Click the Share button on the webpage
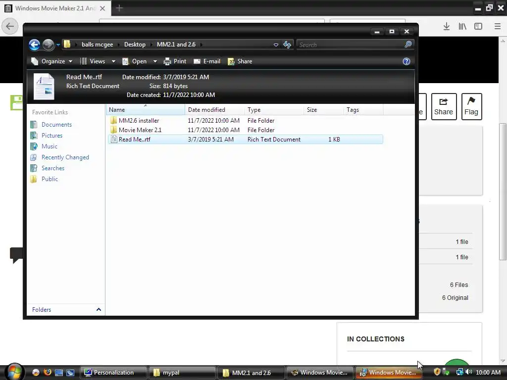 click(444, 107)
